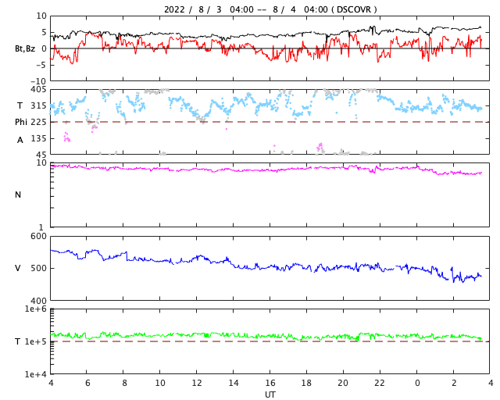Click the 400 tick on velocity panel
The height and width of the screenshot is (400, 500).
click(38, 301)
